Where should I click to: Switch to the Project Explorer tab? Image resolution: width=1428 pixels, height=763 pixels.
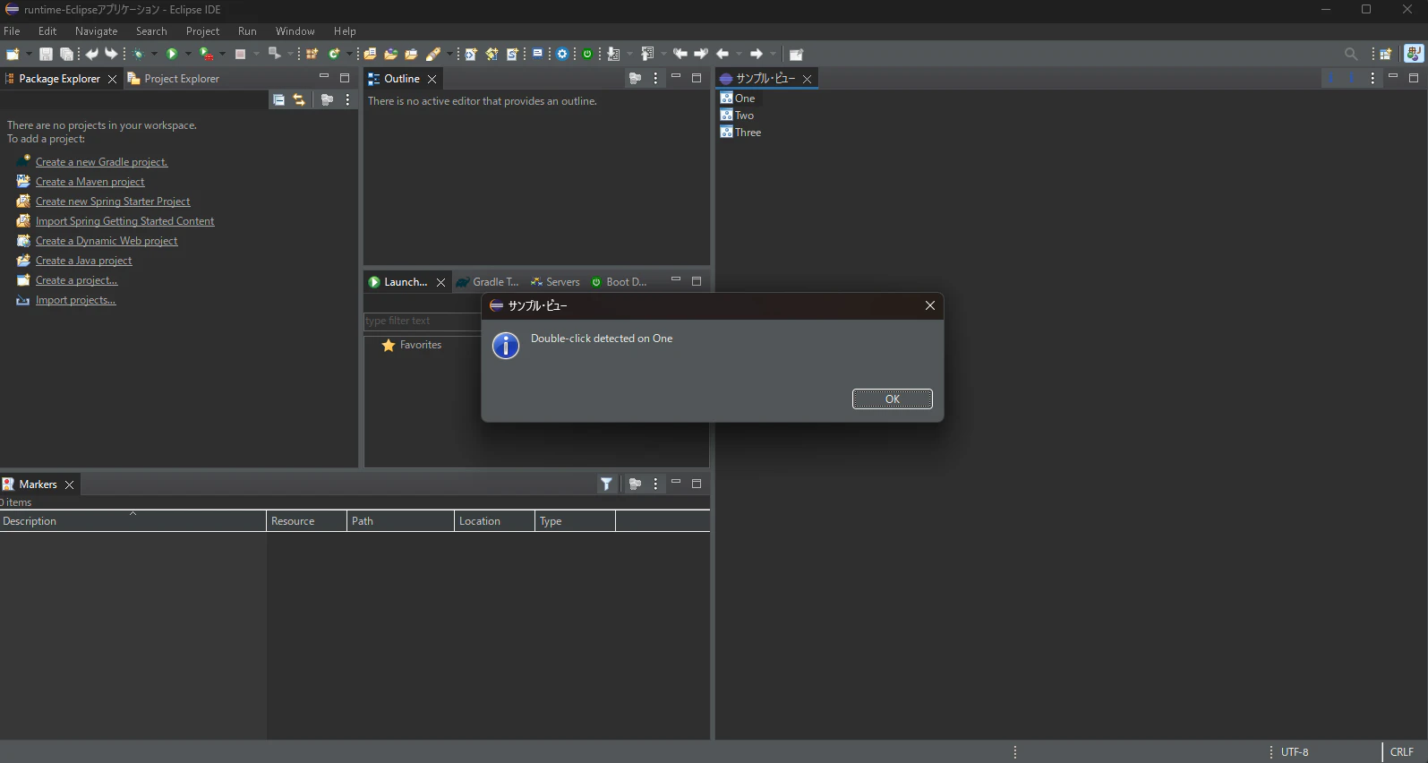[x=174, y=79]
